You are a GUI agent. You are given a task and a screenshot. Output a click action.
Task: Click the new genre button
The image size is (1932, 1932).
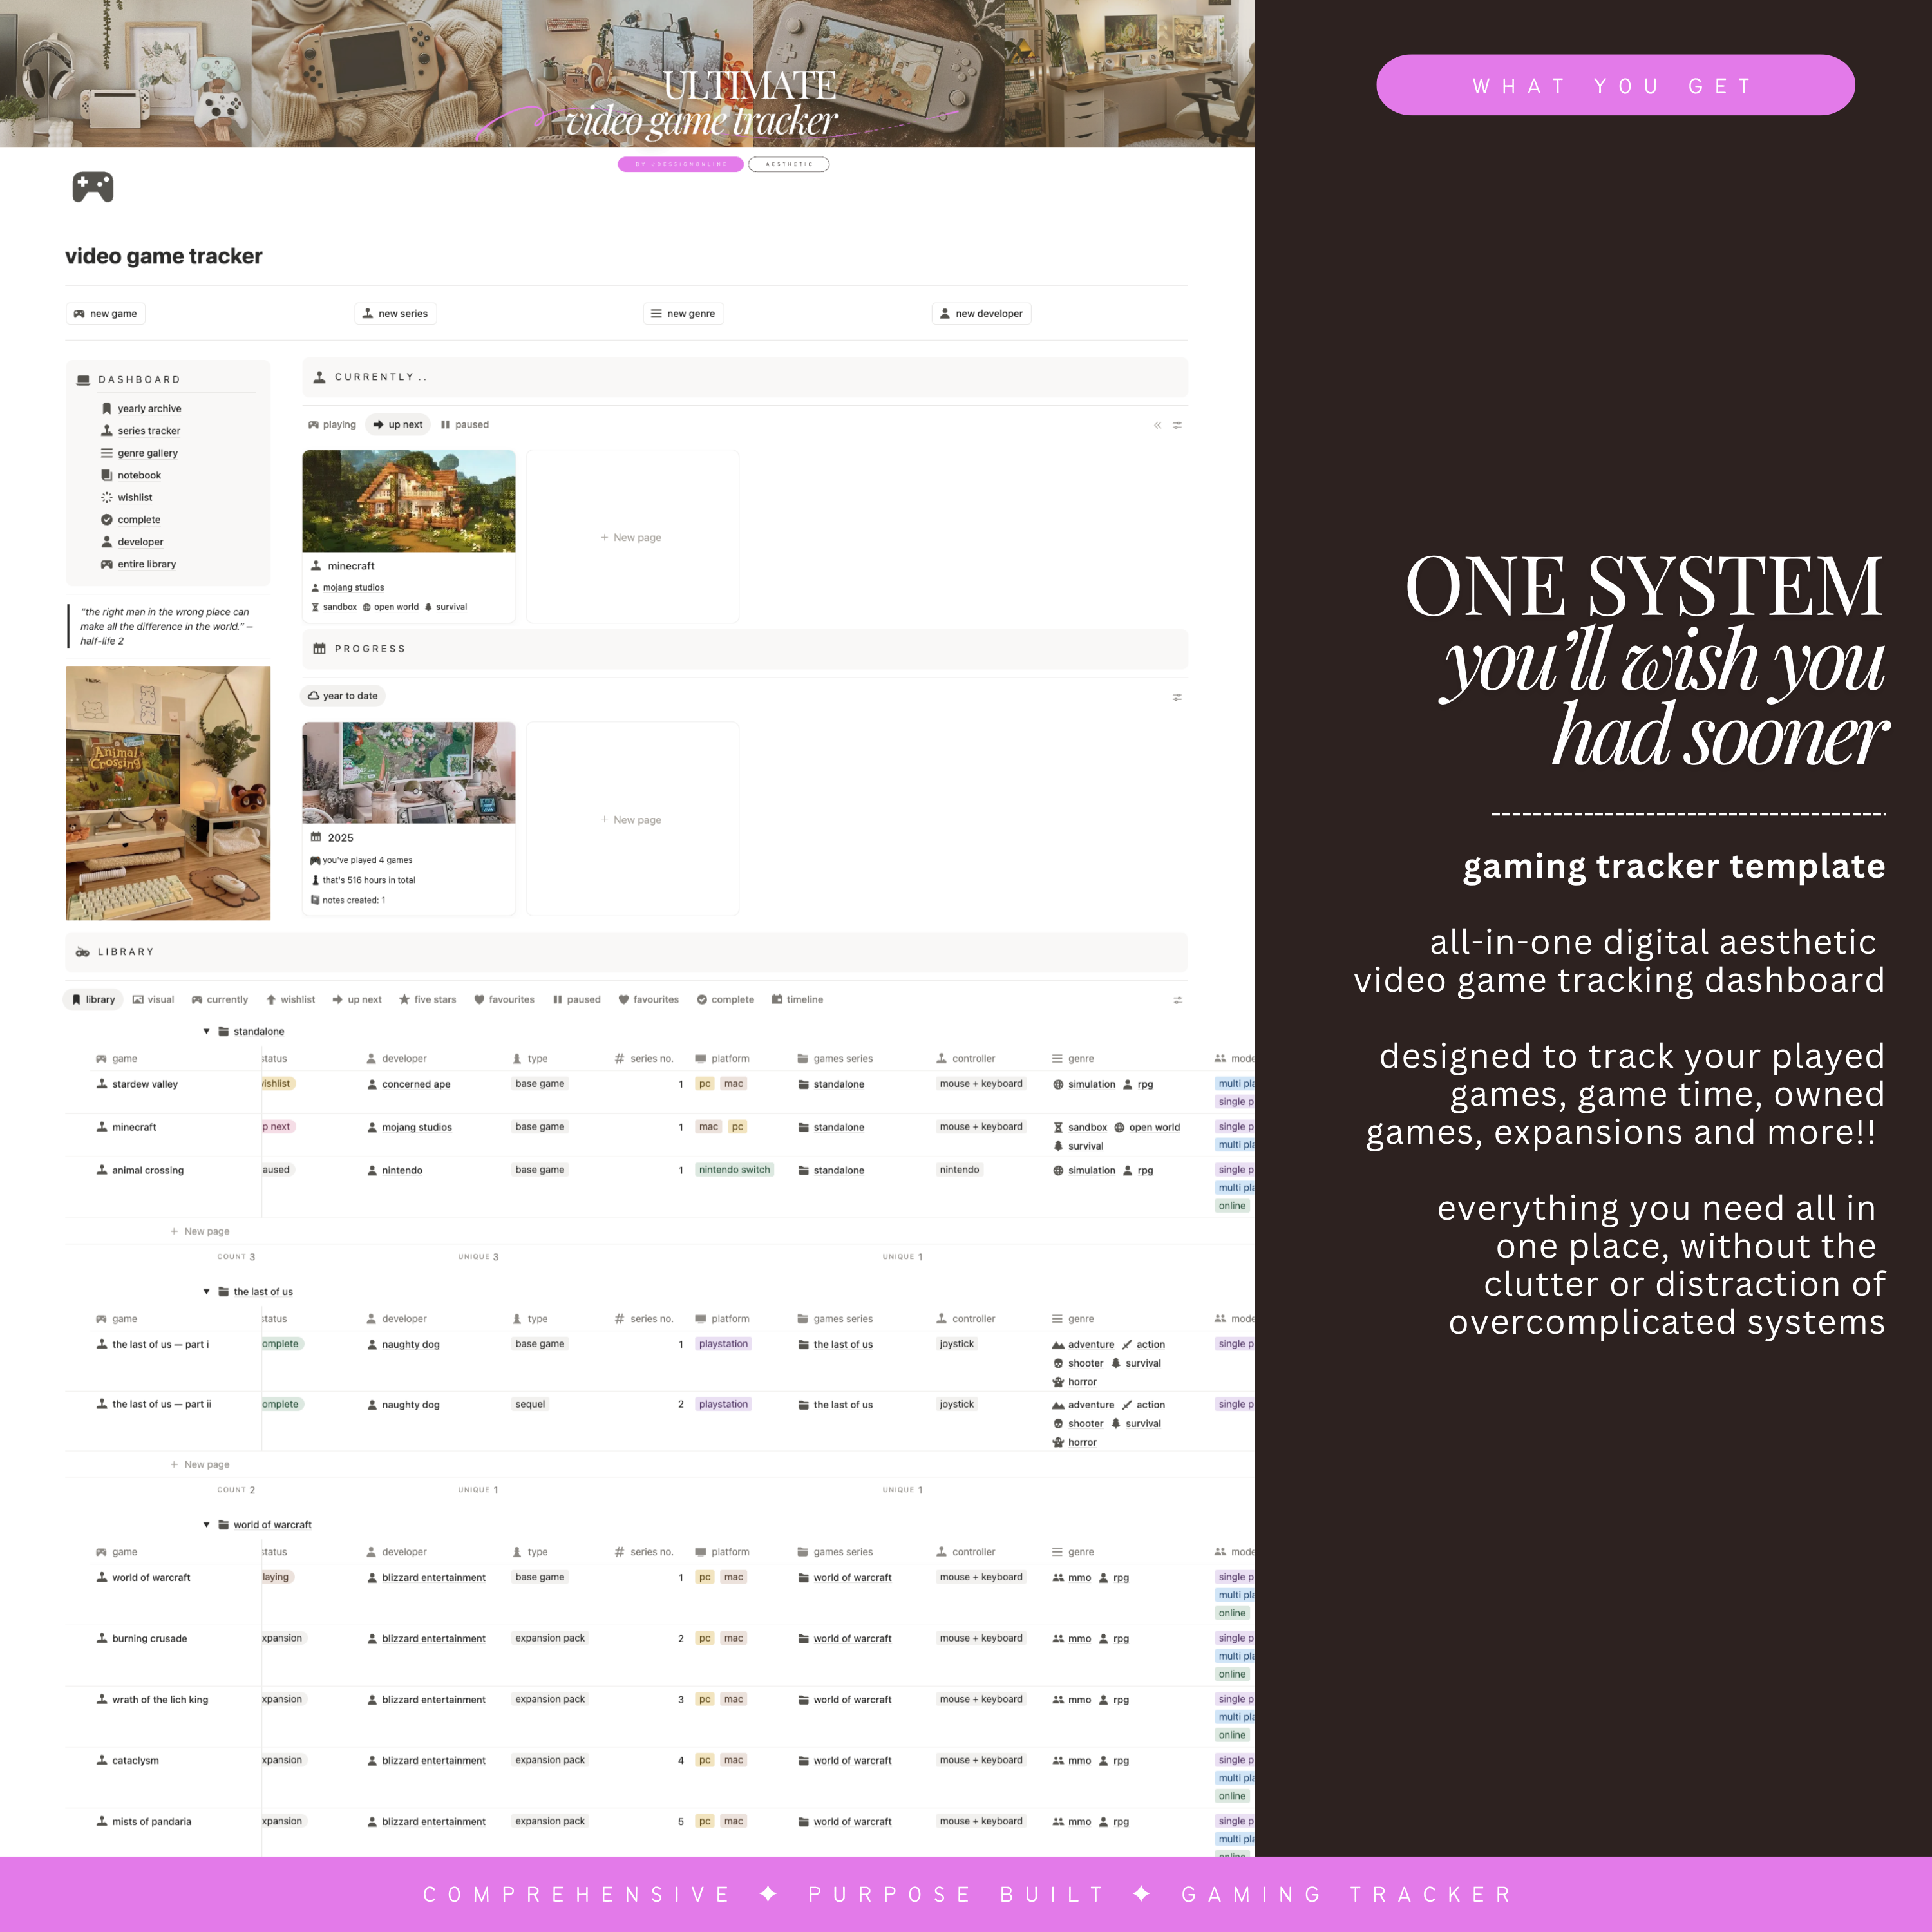point(683,314)
